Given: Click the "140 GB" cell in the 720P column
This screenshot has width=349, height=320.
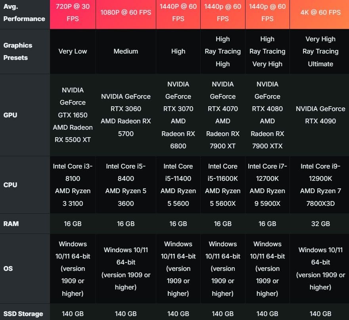Looking at the screenshot, I should coord(73,312).
